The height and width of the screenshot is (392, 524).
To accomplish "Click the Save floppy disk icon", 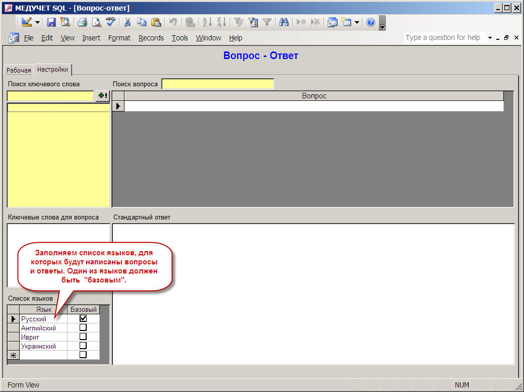I will tap(51, 22).
